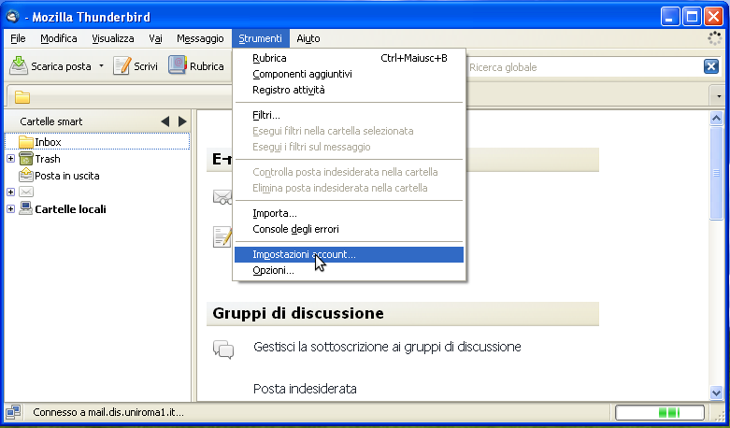
Task: Open the Rubrica address book toolbar icon
Action: (x=178, y=66)
